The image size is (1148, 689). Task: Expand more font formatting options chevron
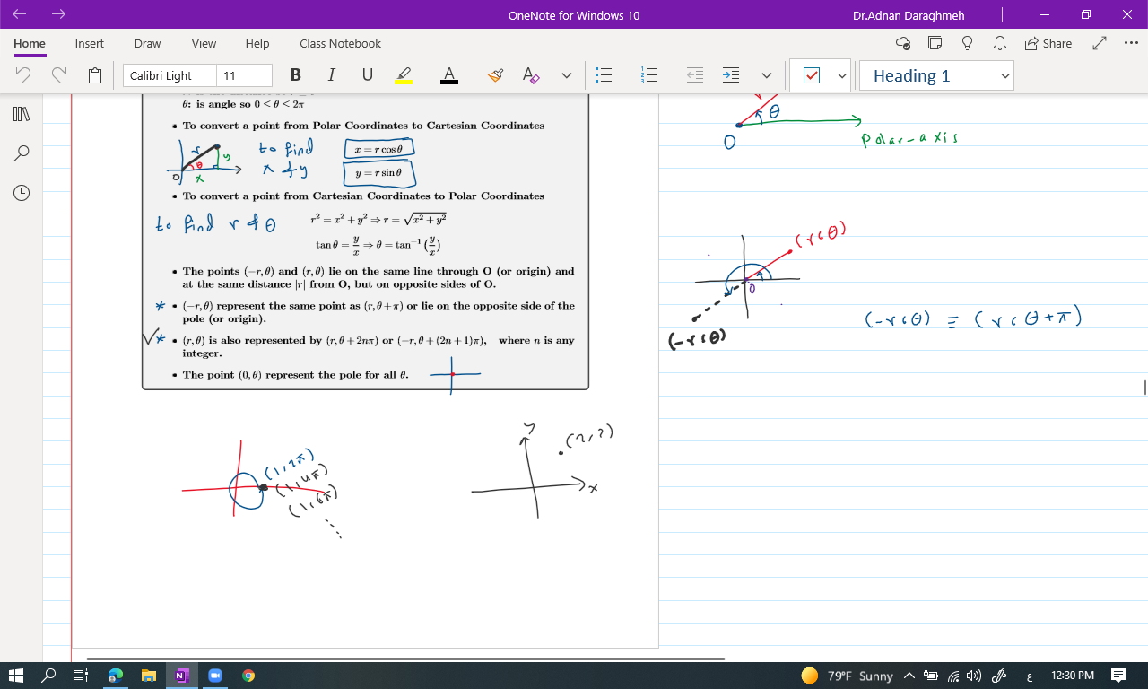coord(567,75)
